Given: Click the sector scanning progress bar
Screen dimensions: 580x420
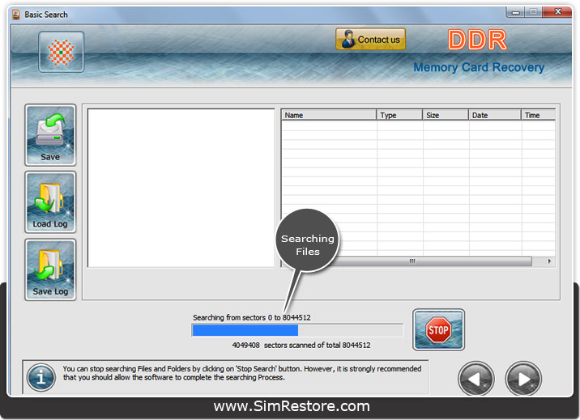Looking at the screenshot, I should (x=297, y=330).
